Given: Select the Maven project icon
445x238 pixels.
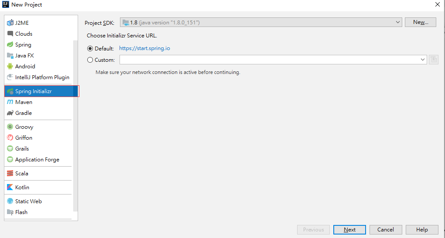Looking at the screenshot, I should click(10, 102).
